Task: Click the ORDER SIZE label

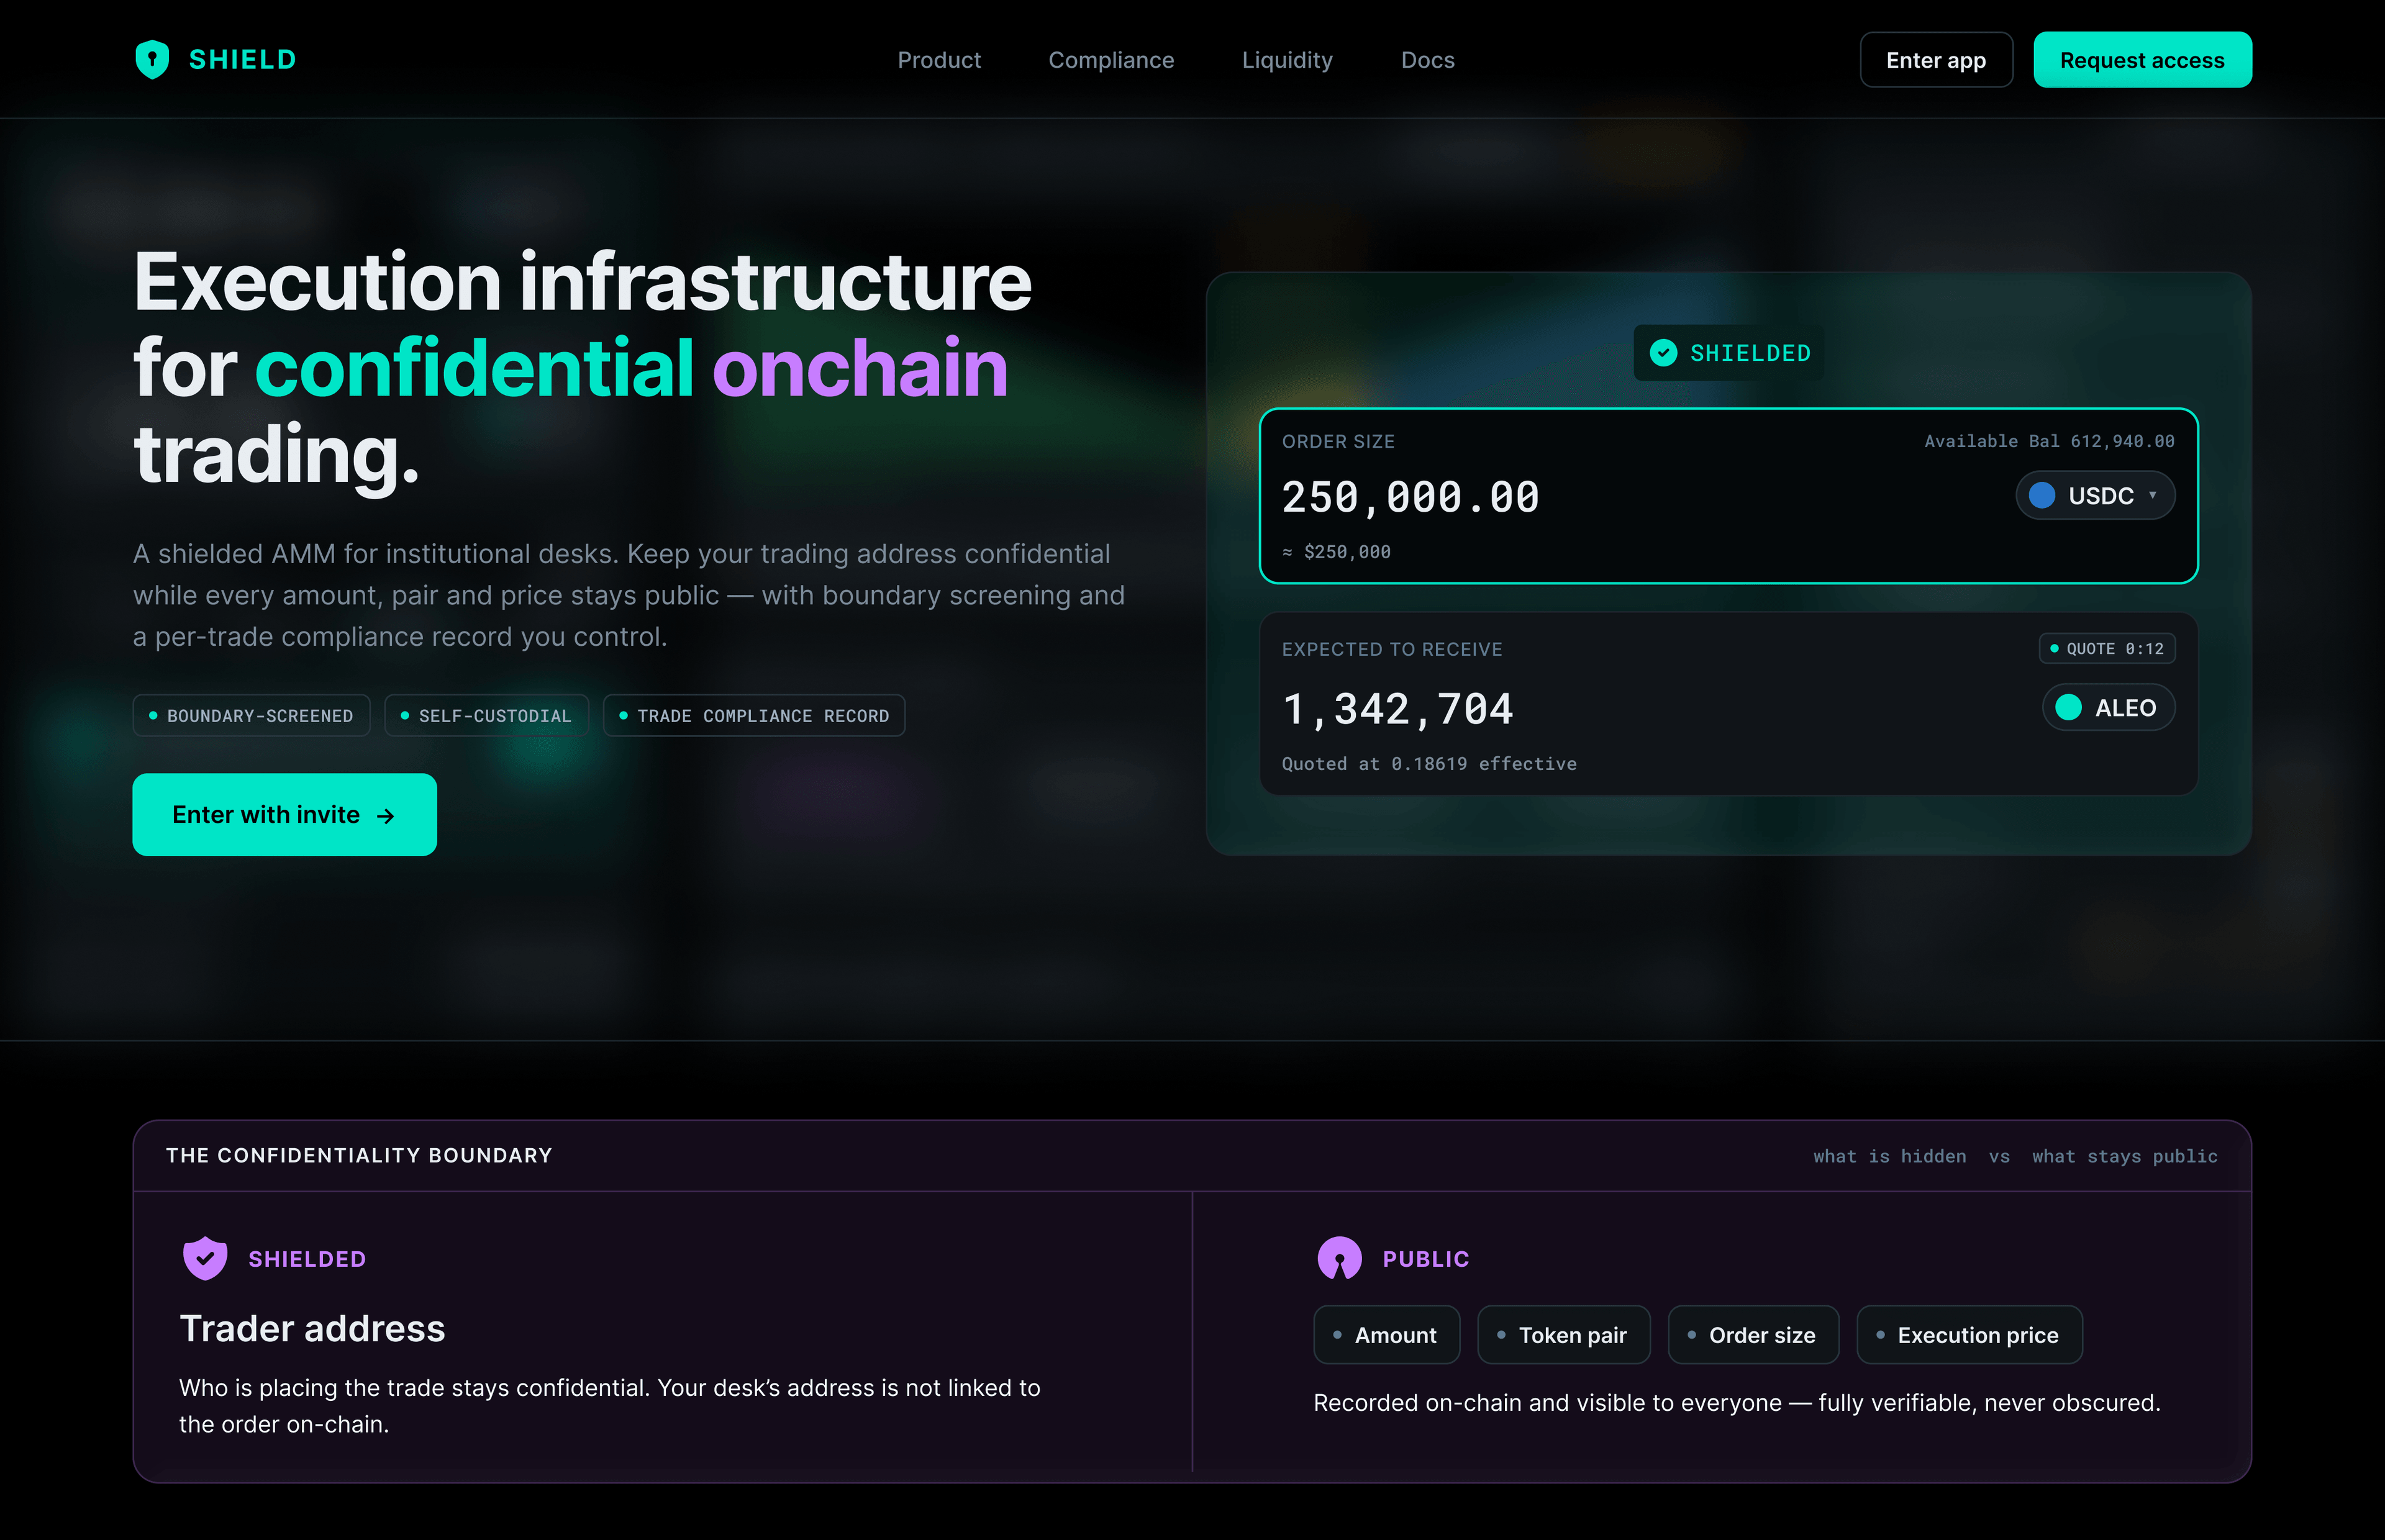Action: click(1338, 442)
